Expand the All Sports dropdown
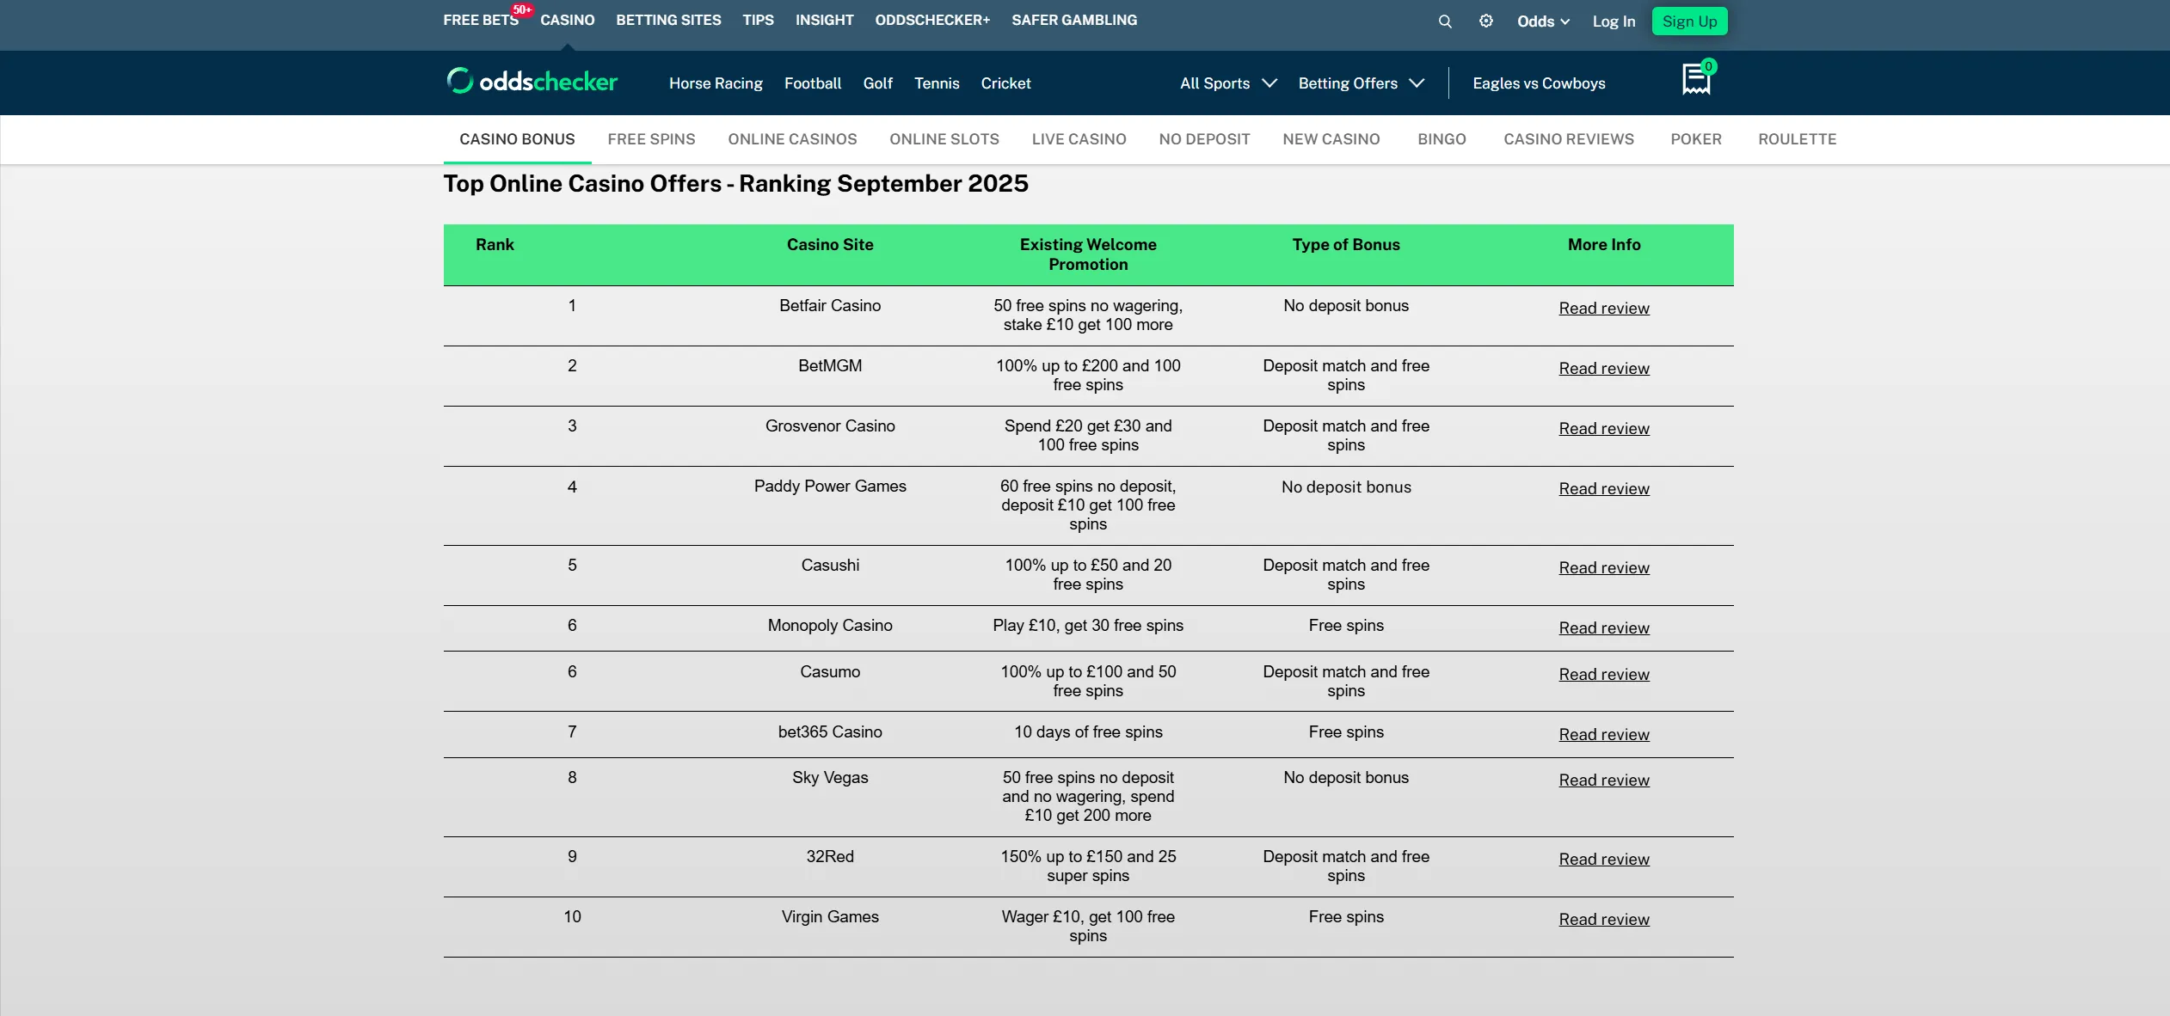 pyautogui.click(x=1228, y=83)
